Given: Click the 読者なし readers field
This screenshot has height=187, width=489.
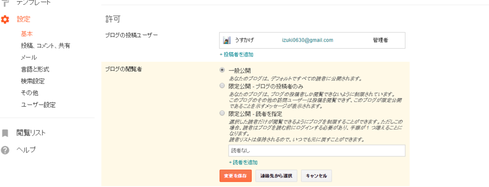Looking at the screenshot, I should (x=317, y=151).
